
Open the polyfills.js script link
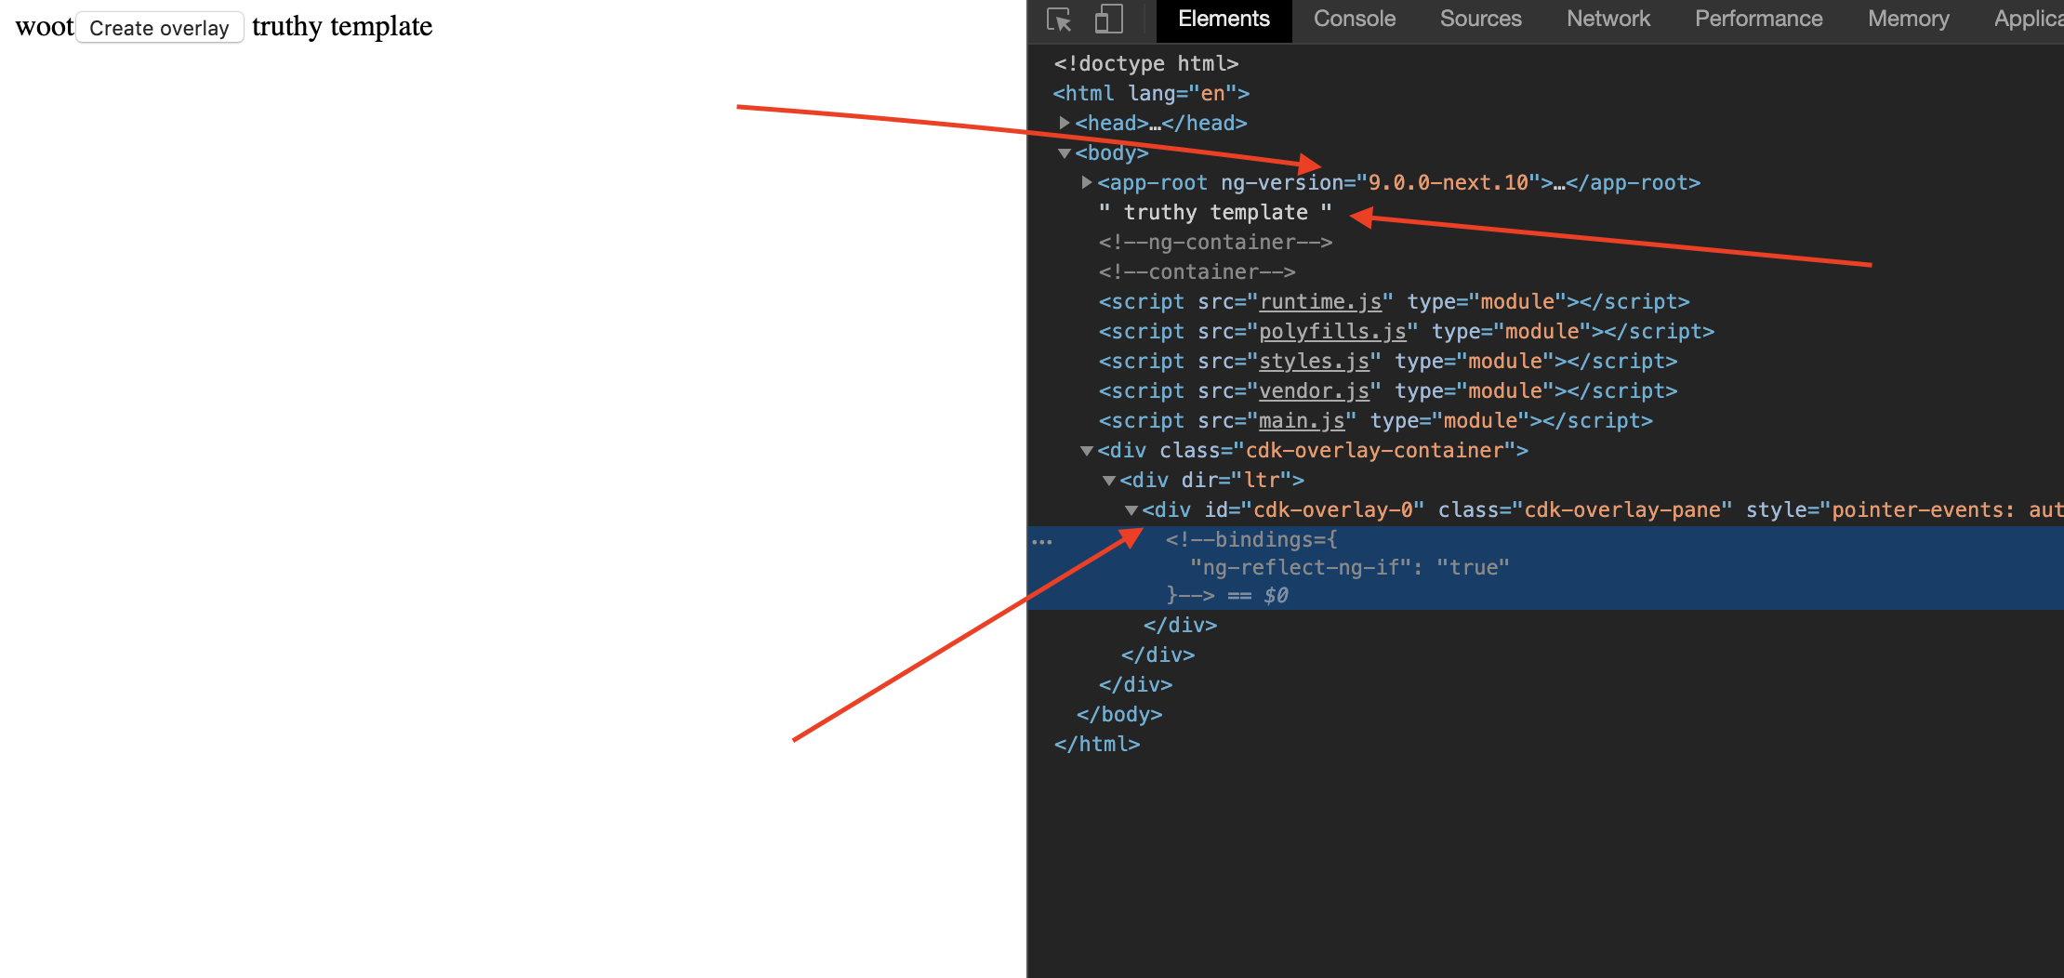pyautogui.click(x=1332, y=332)
